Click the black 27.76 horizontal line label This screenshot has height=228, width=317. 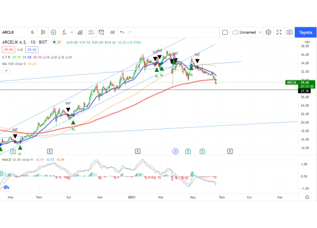(x=304, y=91)
